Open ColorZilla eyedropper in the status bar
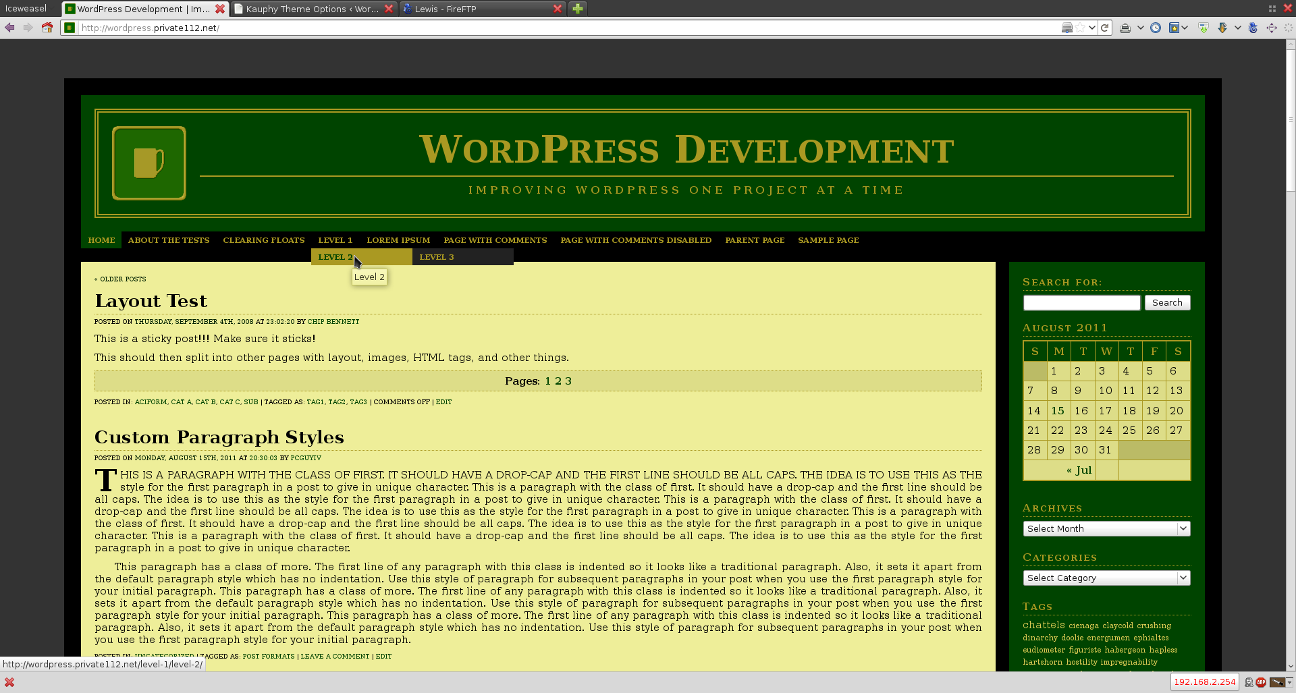1296x693 pixels. 1277,682
